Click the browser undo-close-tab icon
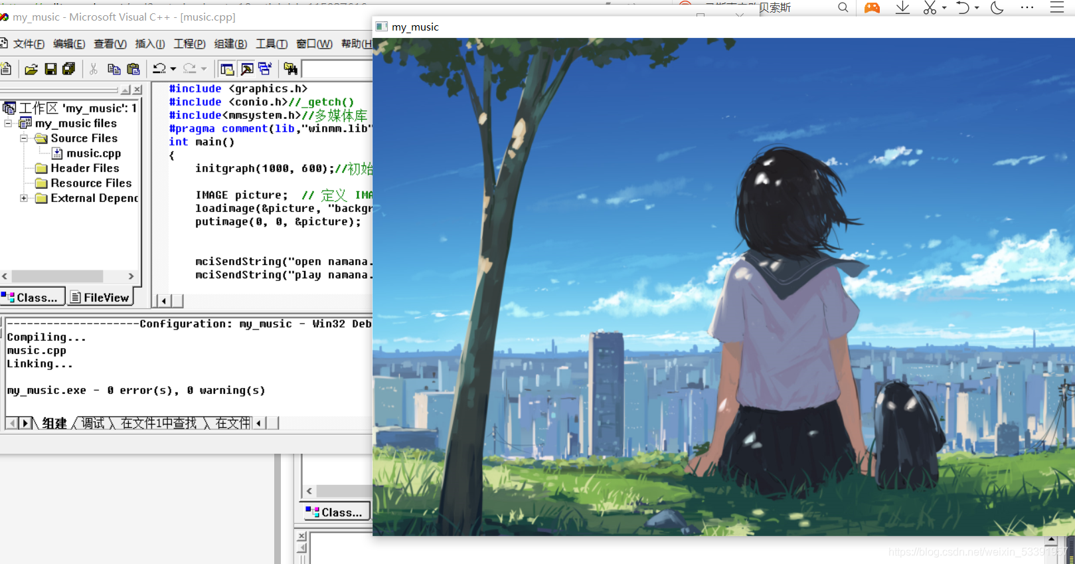The image size is (1075, 564). coord(963,8)
